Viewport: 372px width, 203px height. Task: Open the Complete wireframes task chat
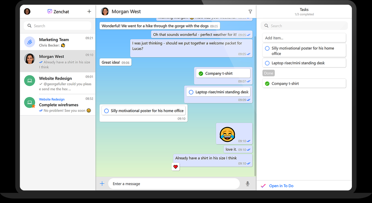58,105
